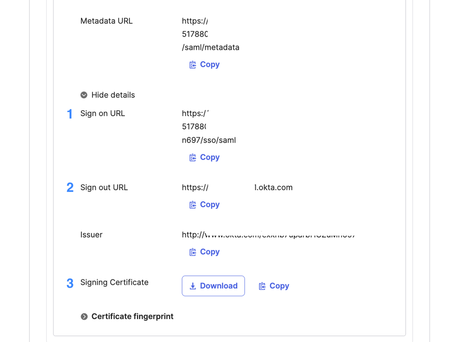Click the Copy text next to Download
Screen dimensions: 457x342
tap(279, 286)
